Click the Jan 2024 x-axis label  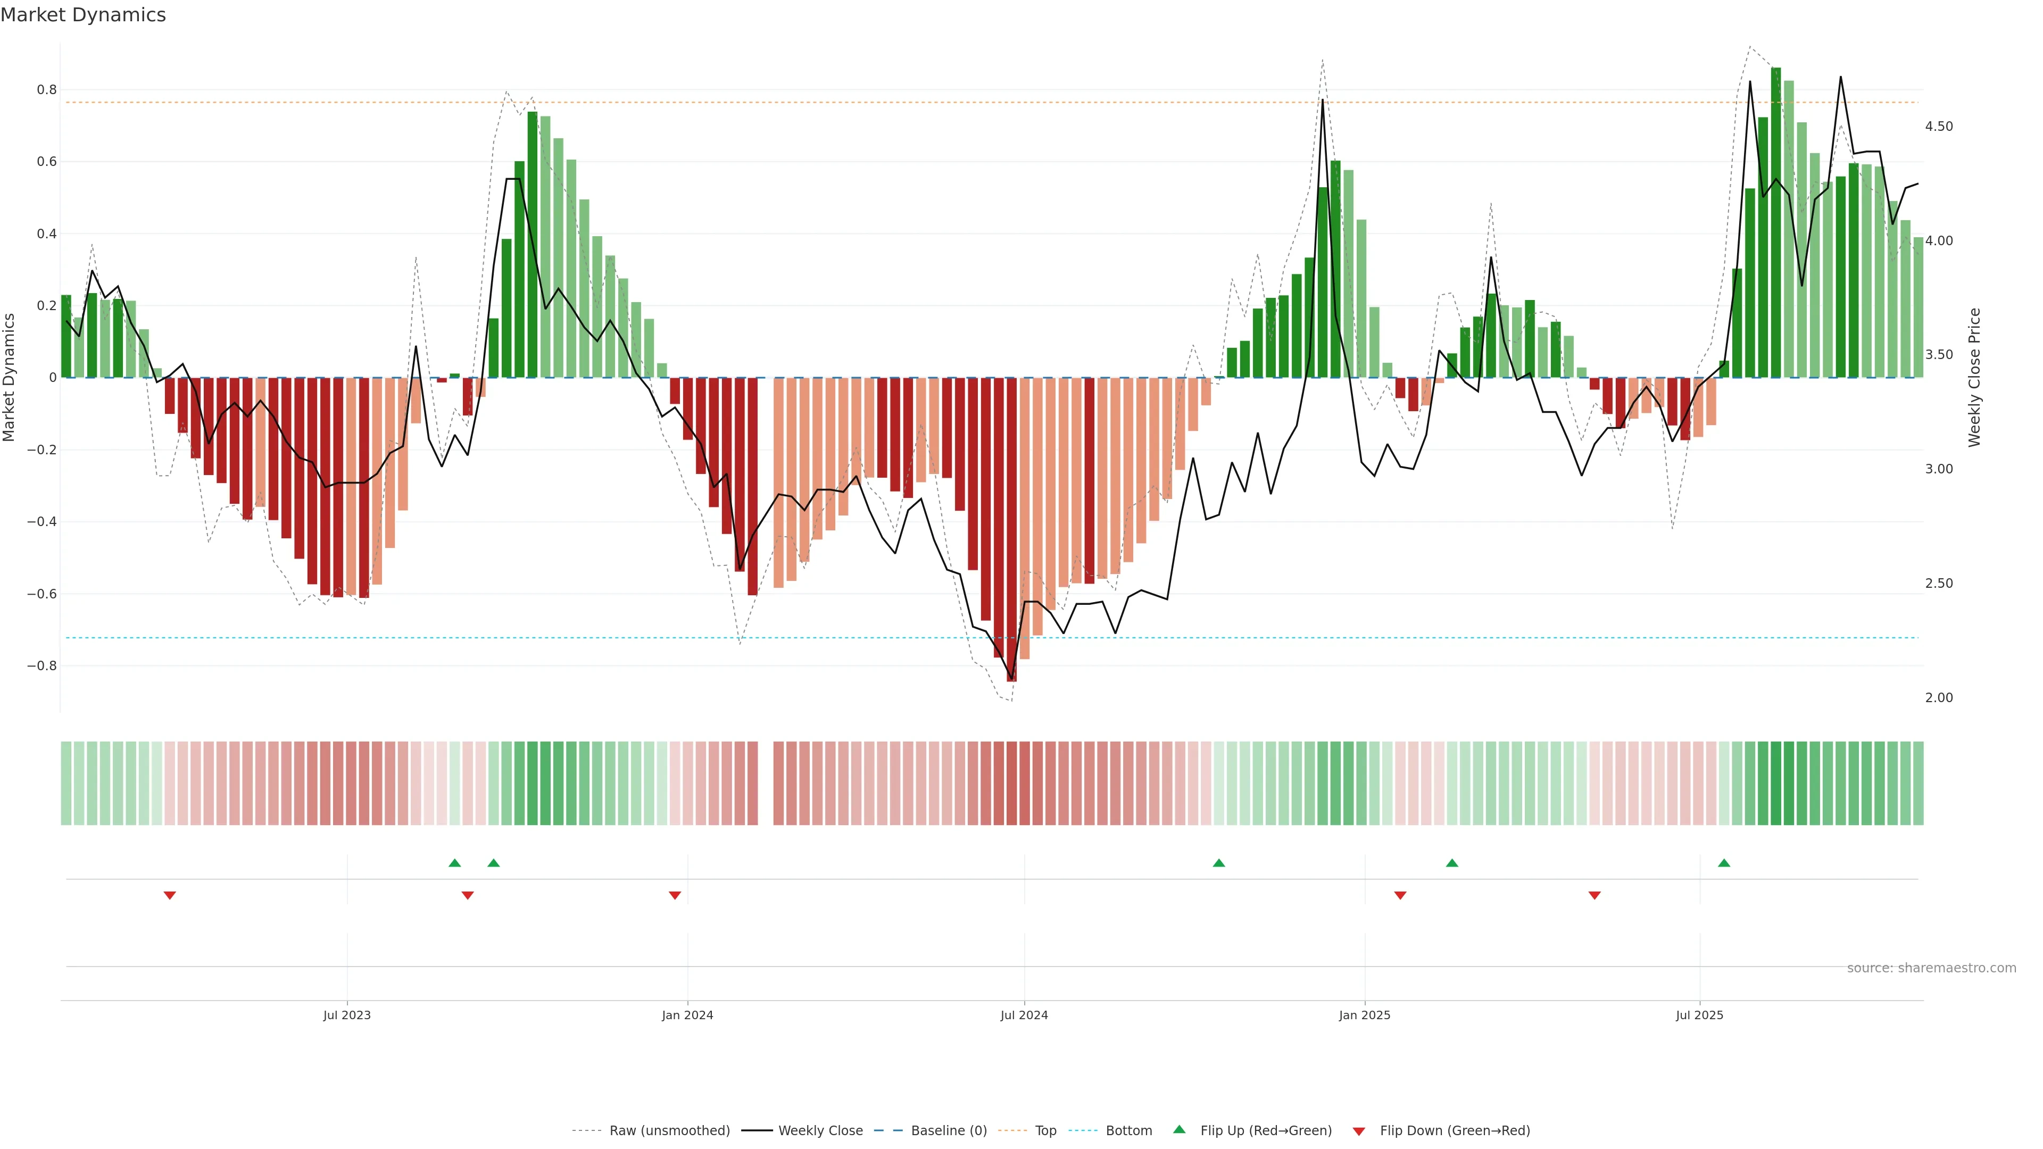click(x=687, y=1015)
